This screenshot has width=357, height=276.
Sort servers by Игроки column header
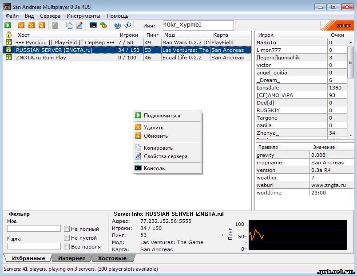pos(130,35)
